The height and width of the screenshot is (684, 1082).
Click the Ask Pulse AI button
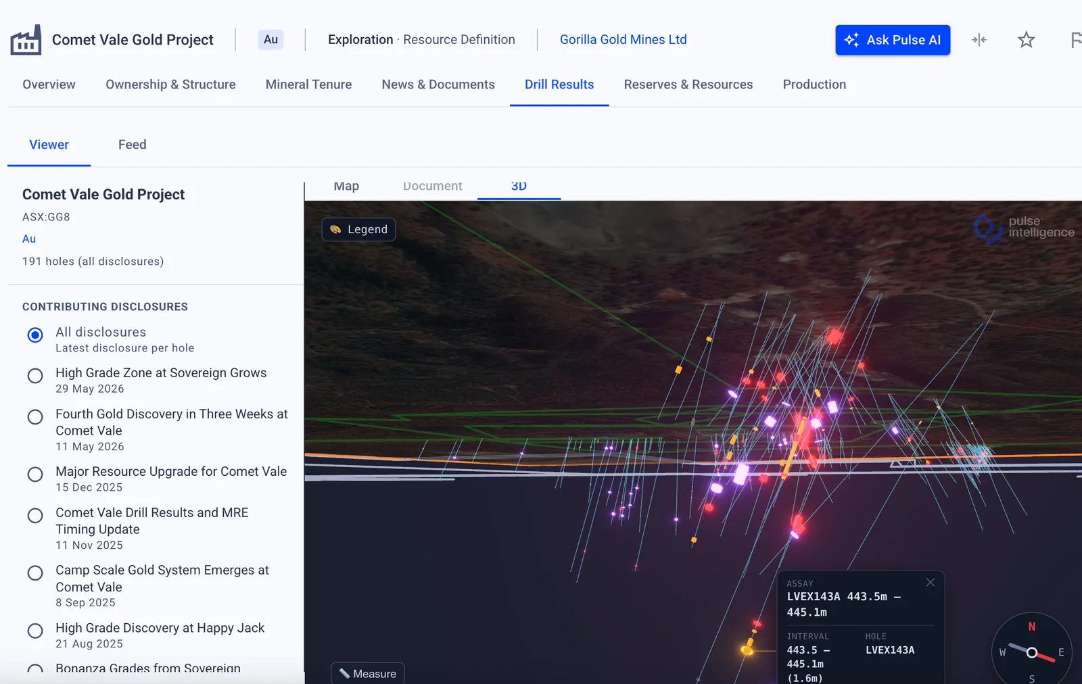pyautogui.click(x=893, y=40)
